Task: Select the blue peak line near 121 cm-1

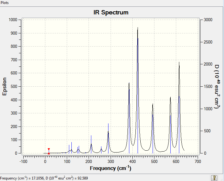Action: point(72,148)
